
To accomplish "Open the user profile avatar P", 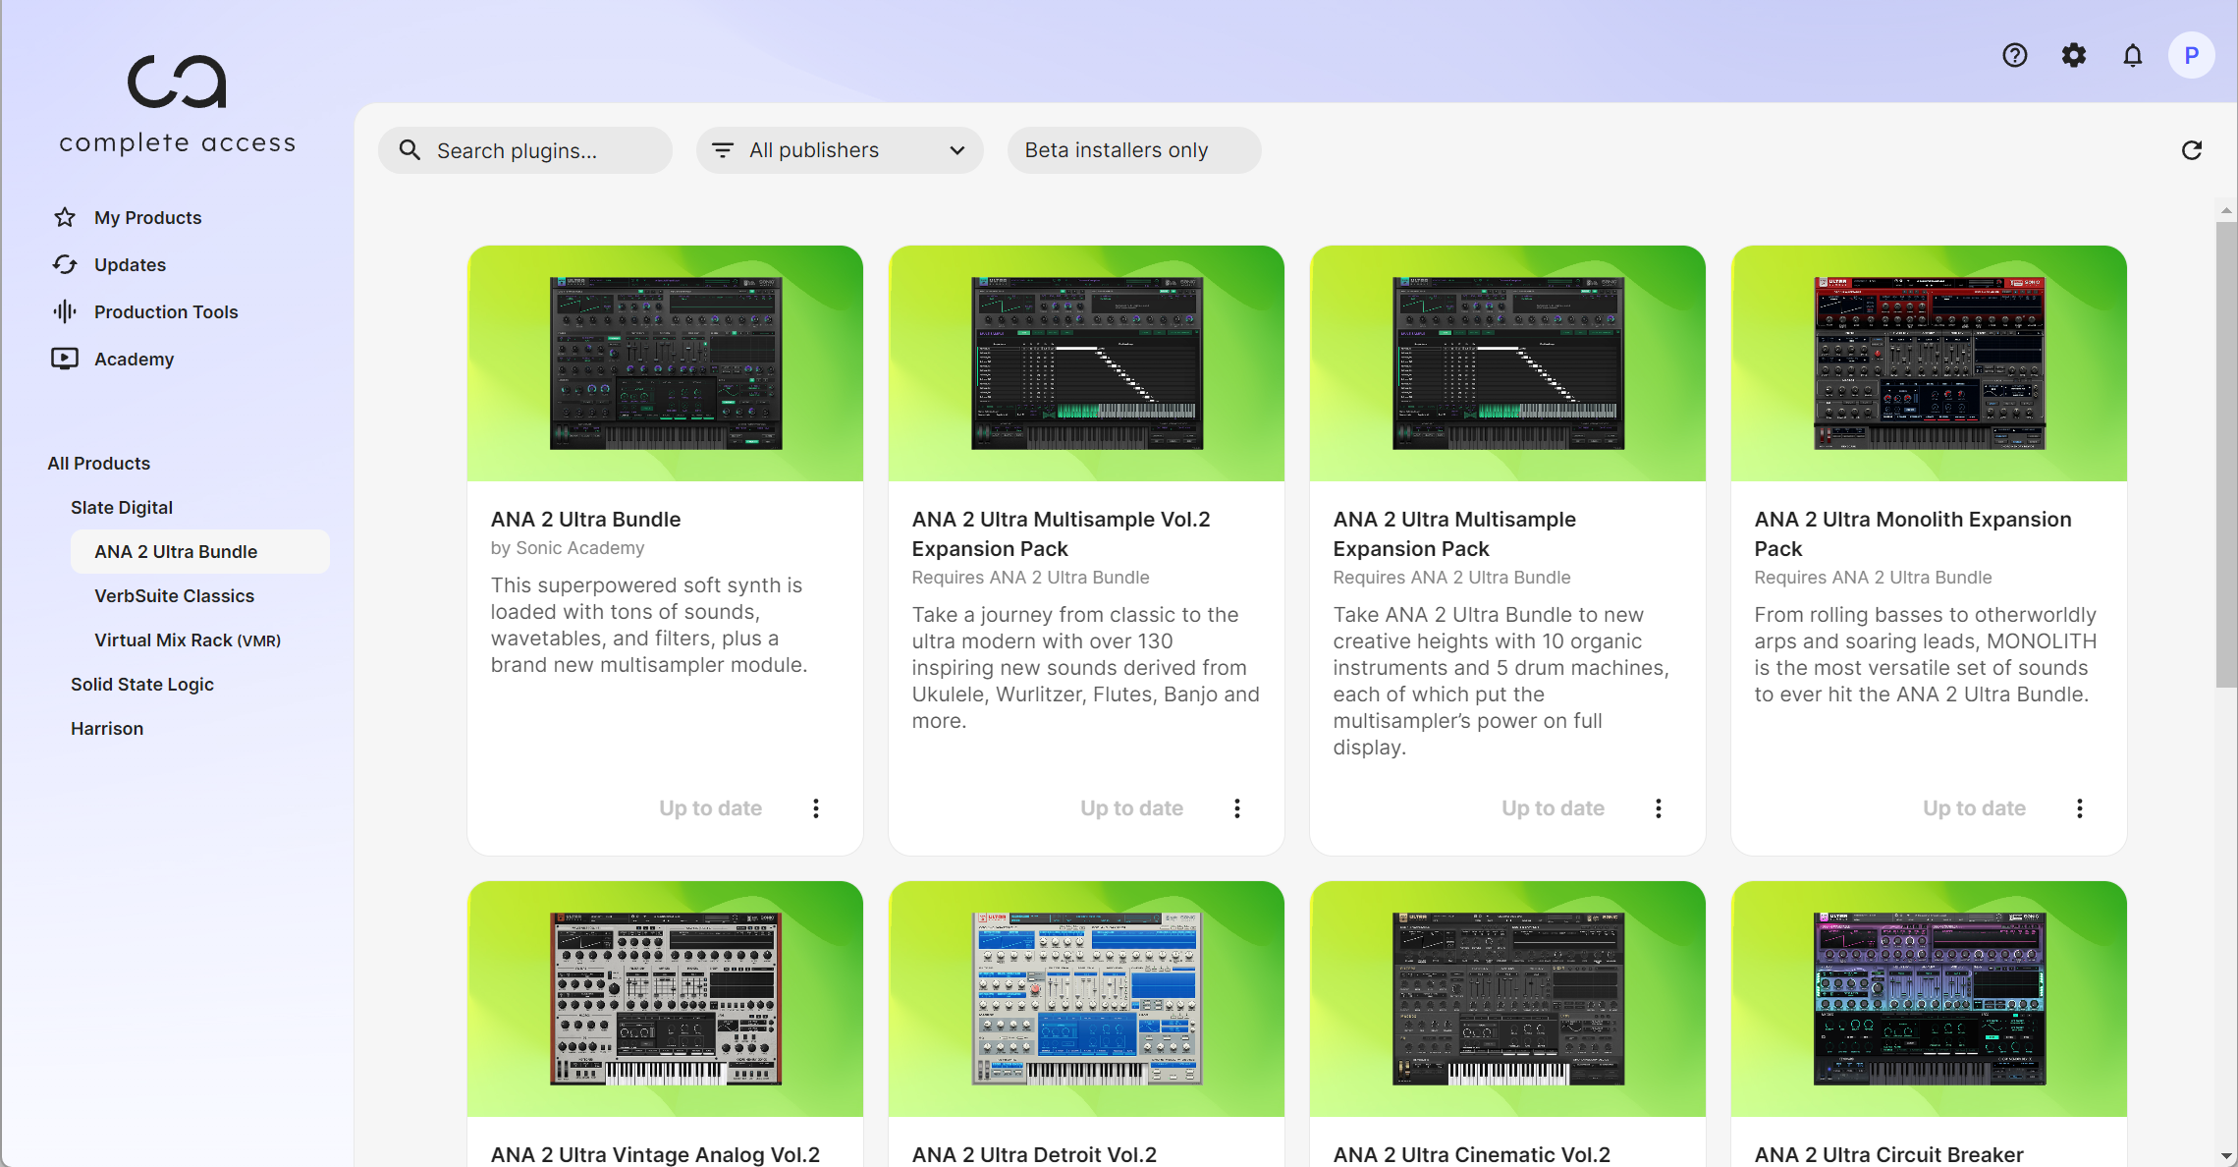I will (x=2191, y=55).
